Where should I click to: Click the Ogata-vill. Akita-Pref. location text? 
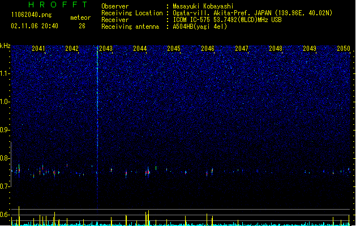tap(252, 13)
